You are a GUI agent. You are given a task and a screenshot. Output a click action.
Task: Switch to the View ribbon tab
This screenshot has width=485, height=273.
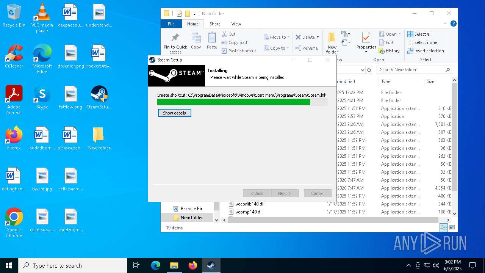(x=236, y=24)
